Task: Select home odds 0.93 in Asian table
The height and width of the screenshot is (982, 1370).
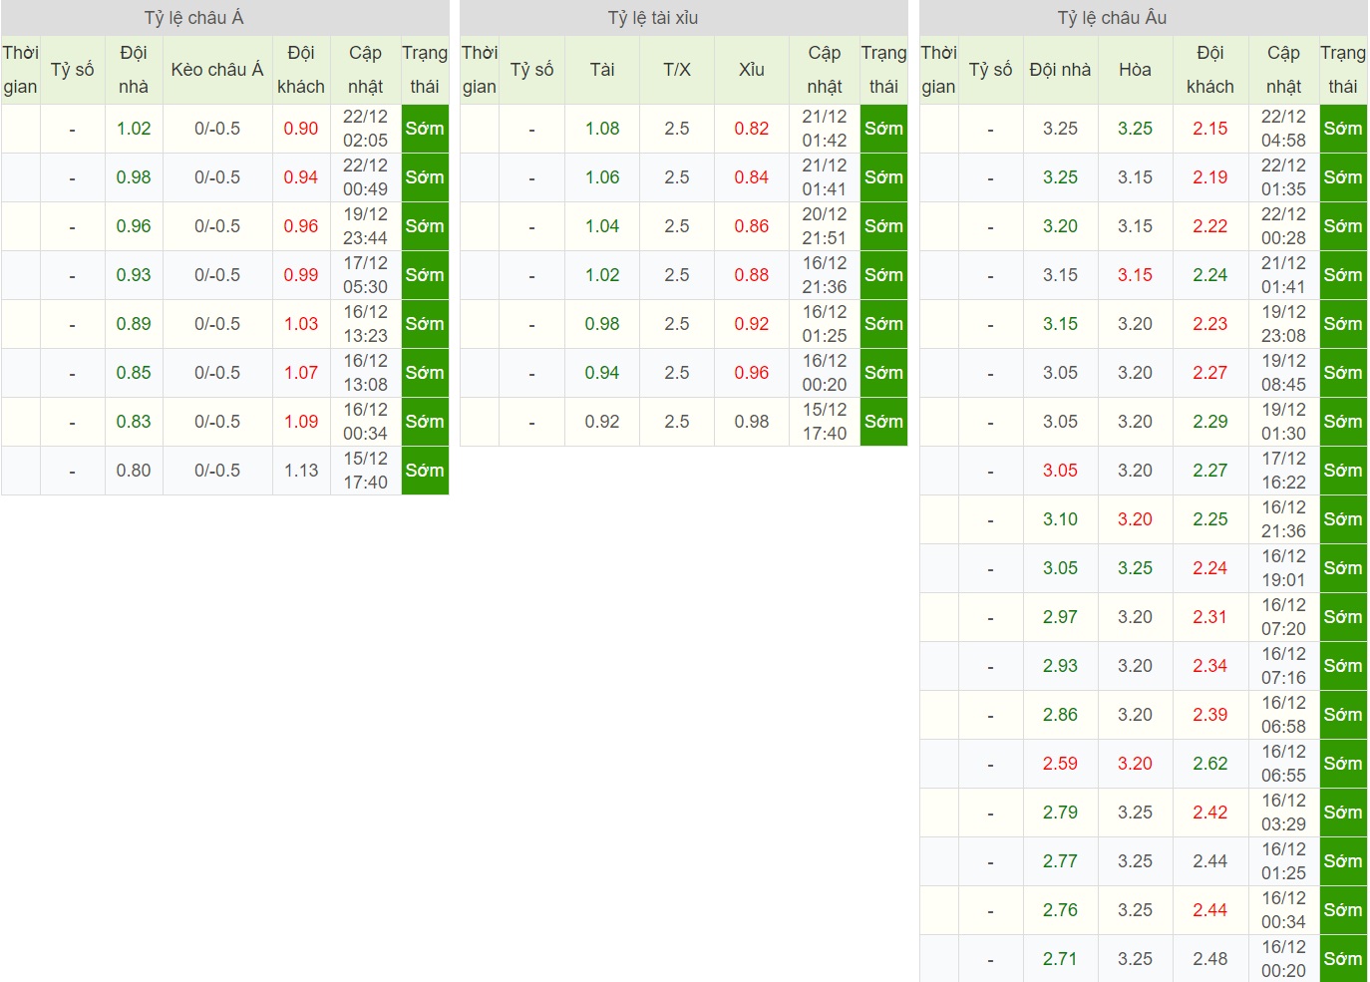Action: coord(134,275)
